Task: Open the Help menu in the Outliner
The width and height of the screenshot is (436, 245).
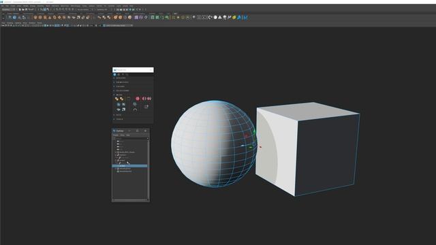Action: coord(128,135)
